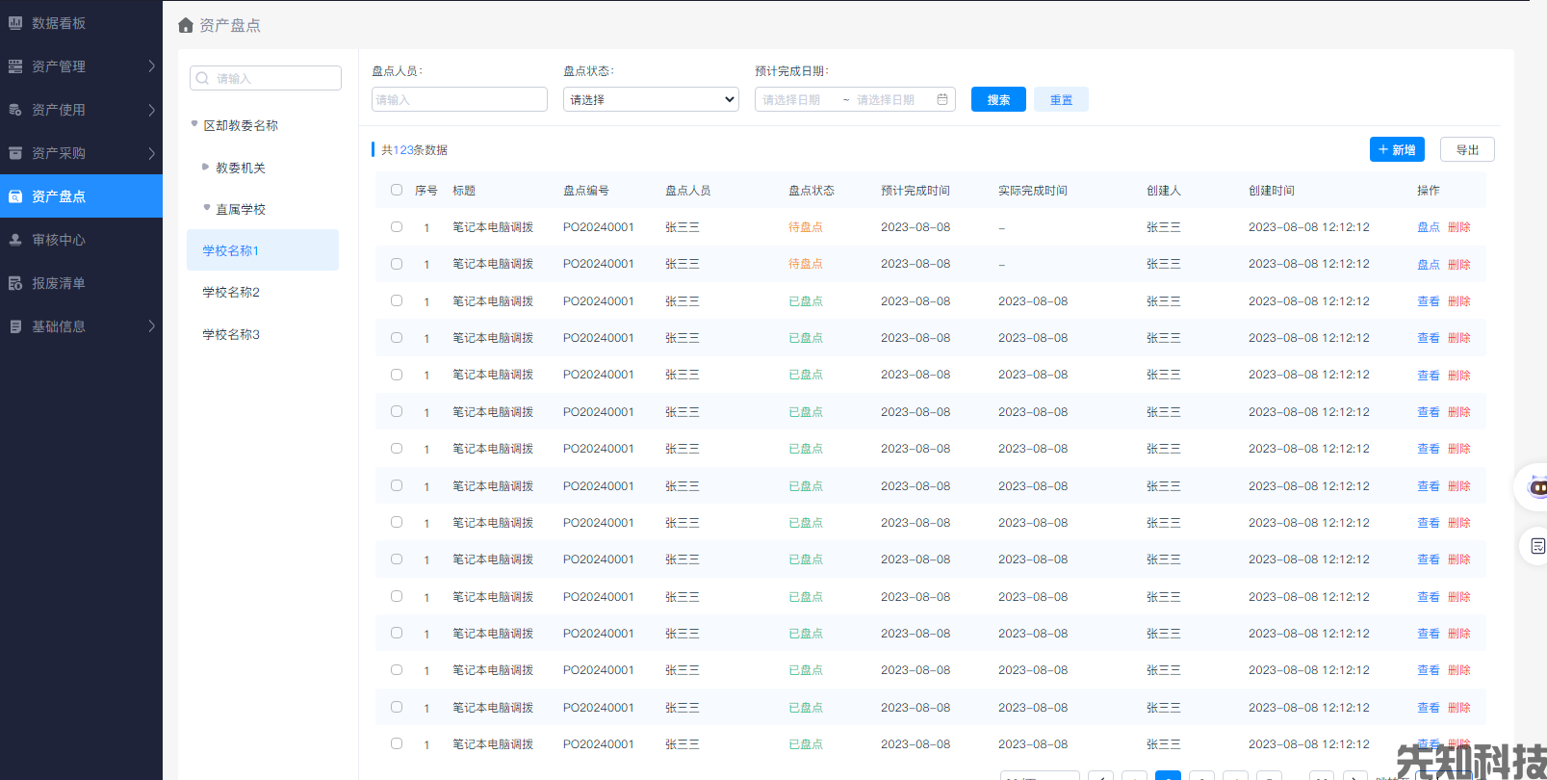Click the 实际完成时间 column header

pos(1033,191)
